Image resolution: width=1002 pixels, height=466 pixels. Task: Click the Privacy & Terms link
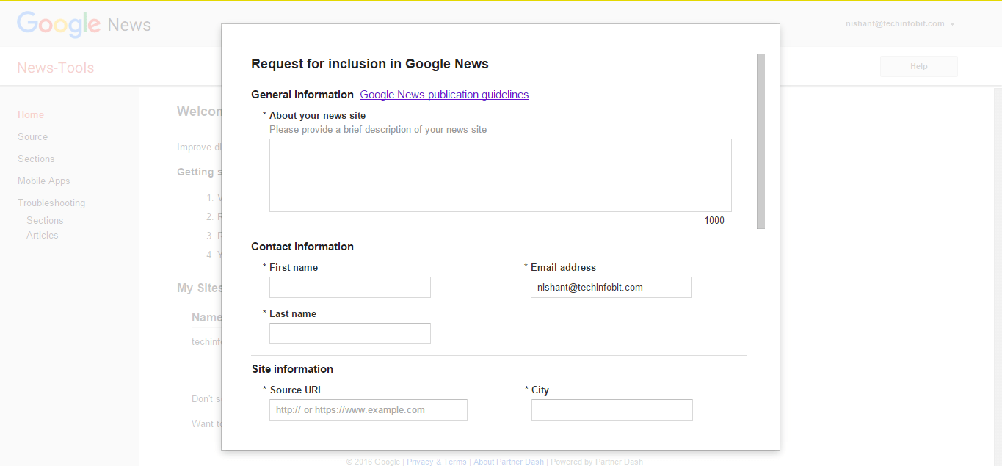click(x=436, y=461)
